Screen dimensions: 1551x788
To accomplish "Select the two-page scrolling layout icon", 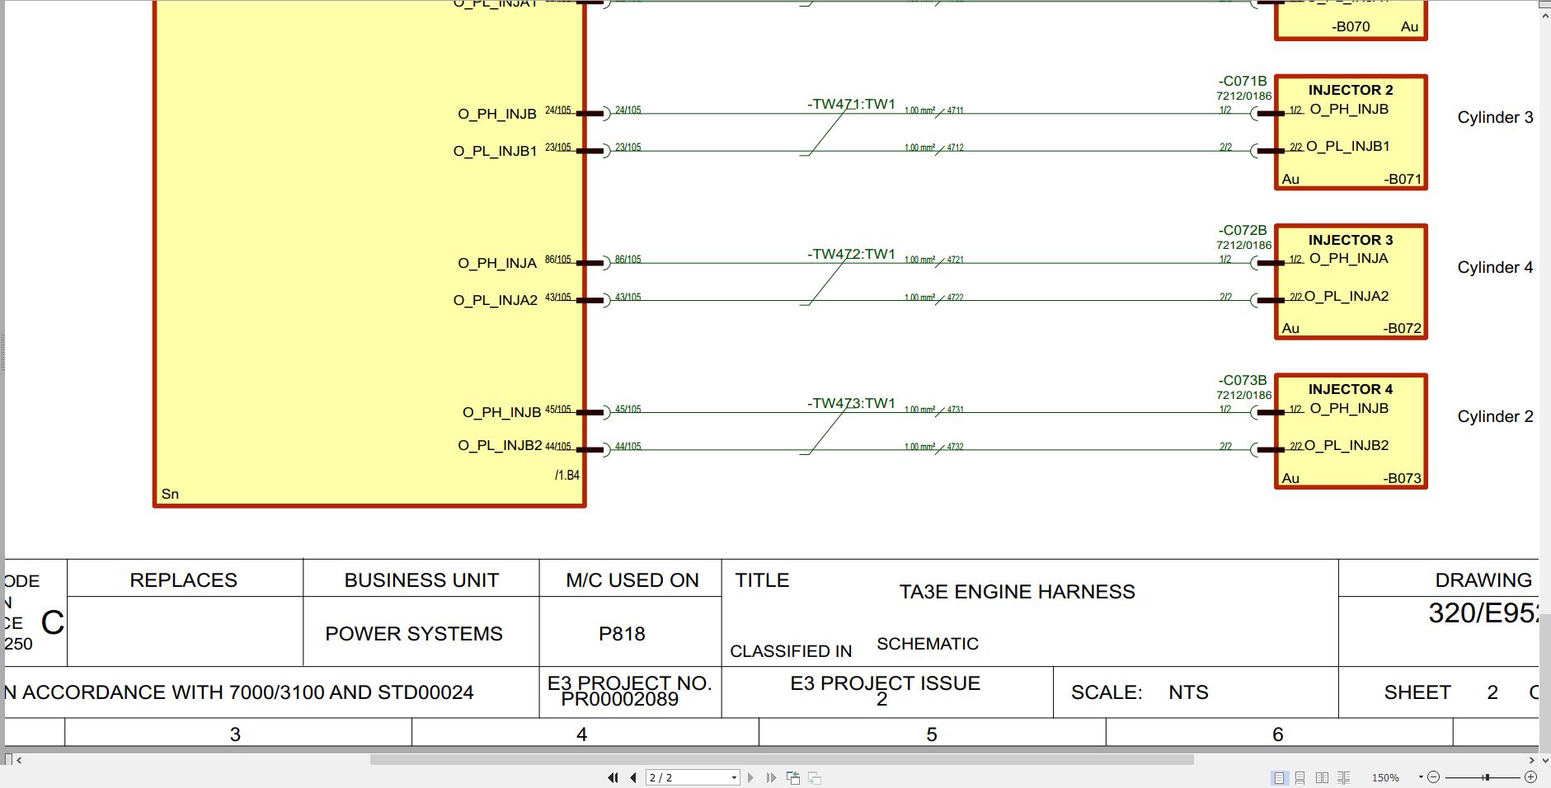I will (x=1343, y=777).
